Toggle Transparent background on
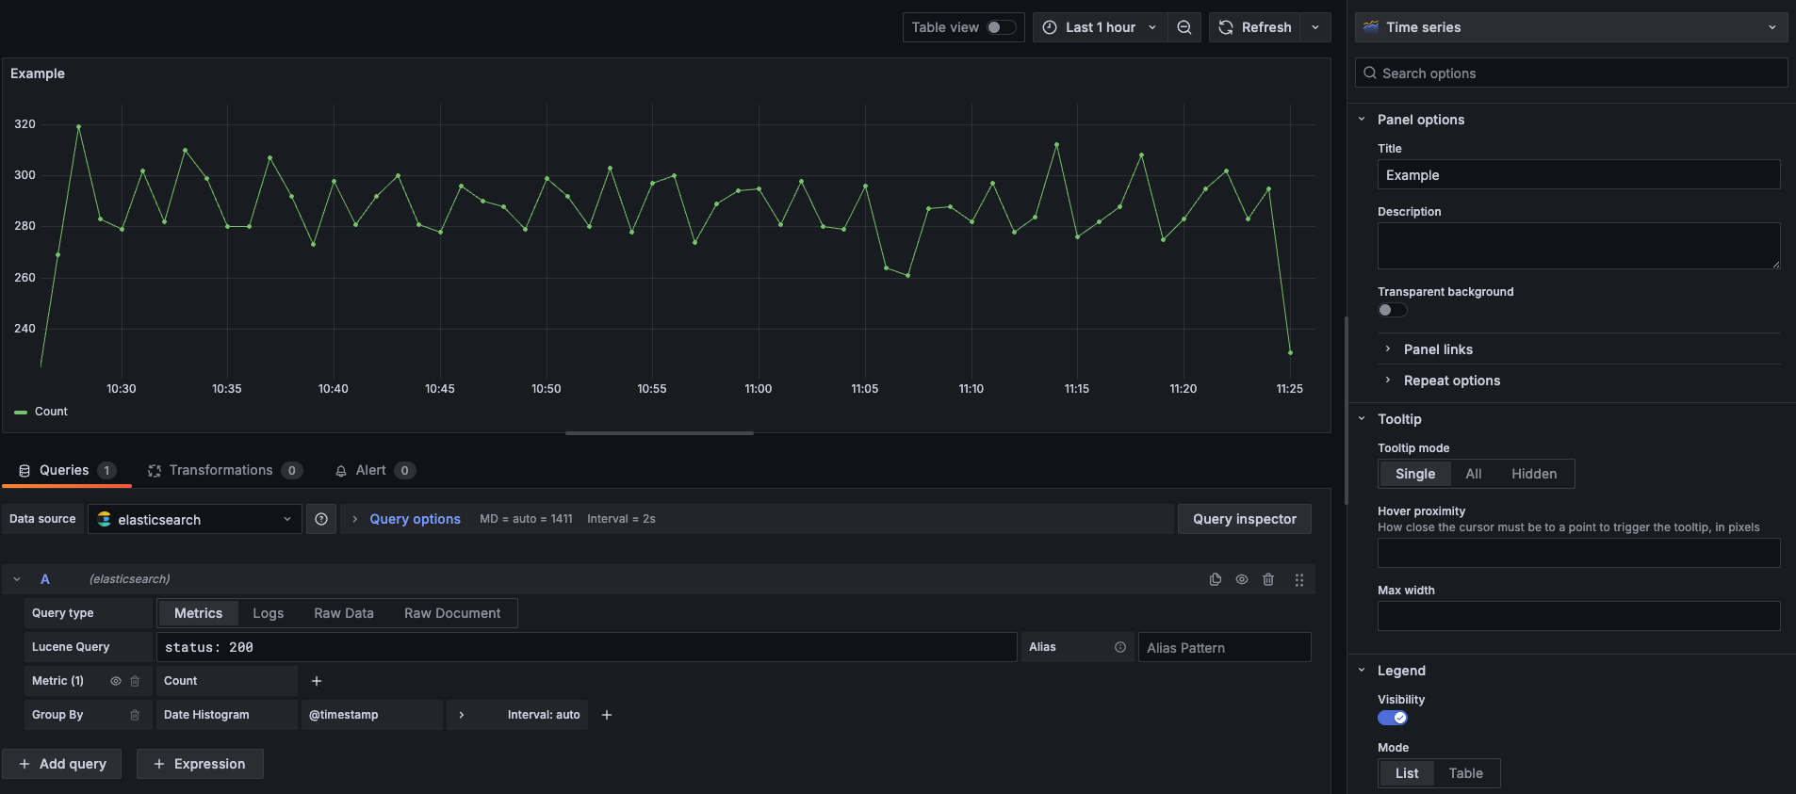The image size is (1796, 794). (1392, 310)
